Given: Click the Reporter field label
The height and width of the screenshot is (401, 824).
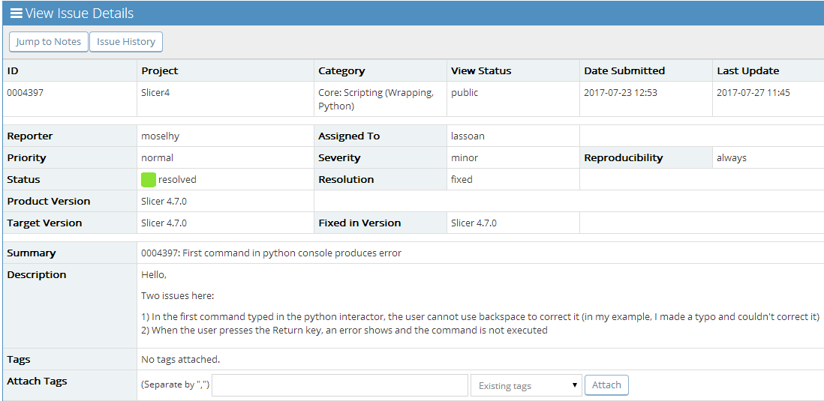Looking at the screenshot, I should point(30,136).
